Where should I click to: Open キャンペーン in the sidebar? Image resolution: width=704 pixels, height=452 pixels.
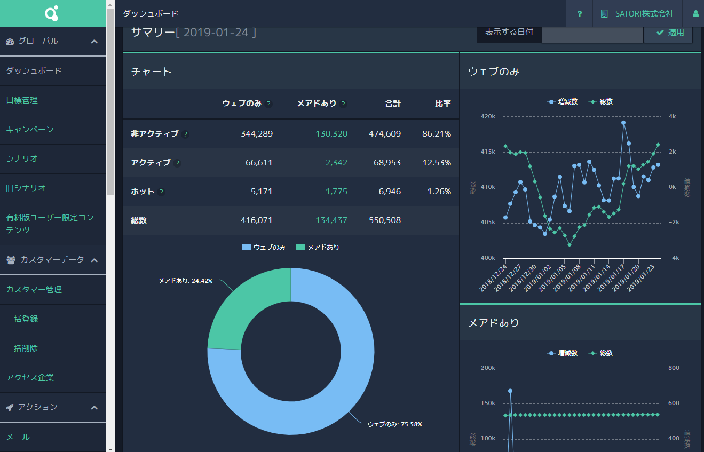coord(53,129)
